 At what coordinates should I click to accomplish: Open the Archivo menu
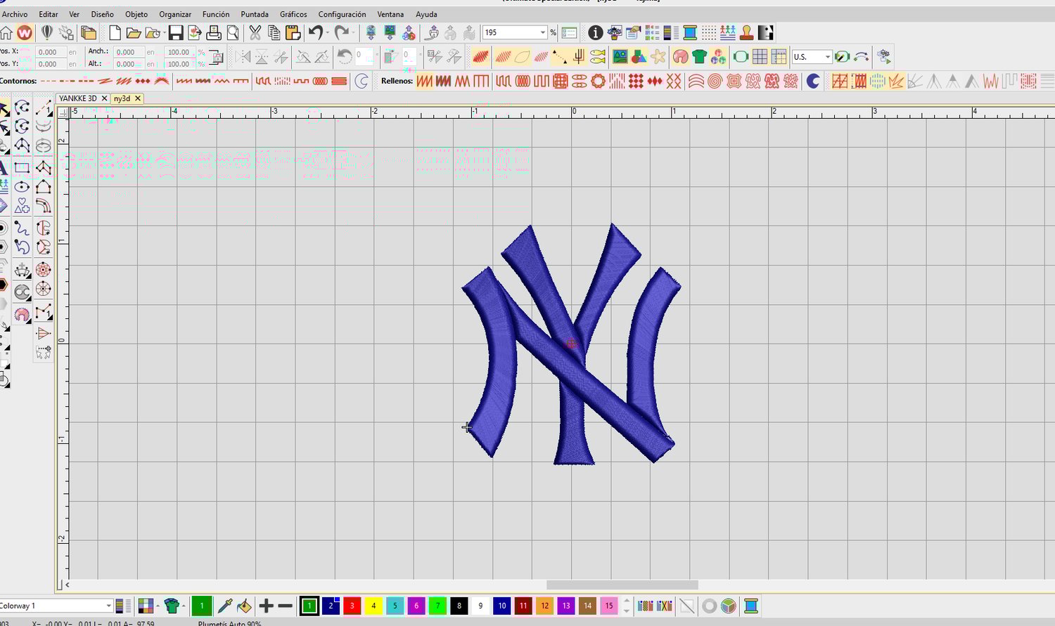[x=15, y=14]
